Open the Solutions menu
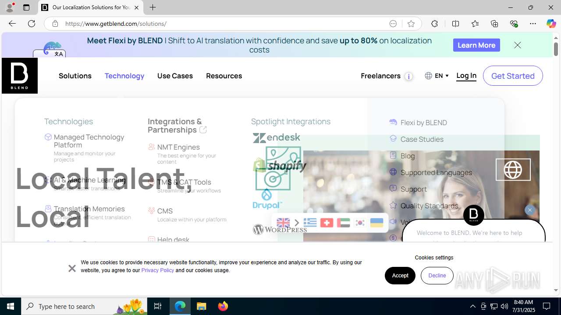Image resolution: width=561 pixels, height=315 pixels. [x=75, y=76]
